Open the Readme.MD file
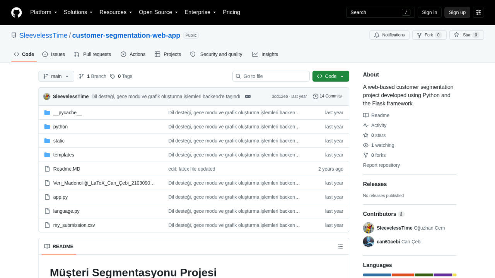The image size is (495, 278). [x=67, y=169]
